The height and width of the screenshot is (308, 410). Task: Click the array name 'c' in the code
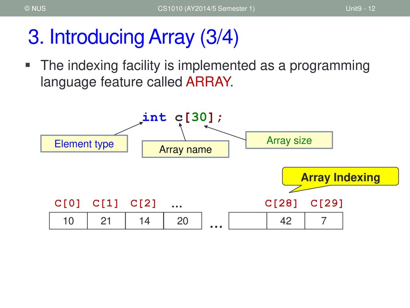[179, 118]
